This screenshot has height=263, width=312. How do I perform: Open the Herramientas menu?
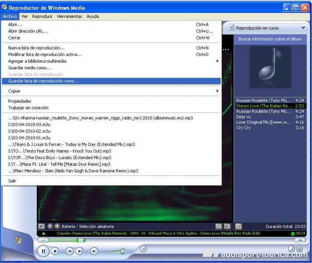coord(70,17)
